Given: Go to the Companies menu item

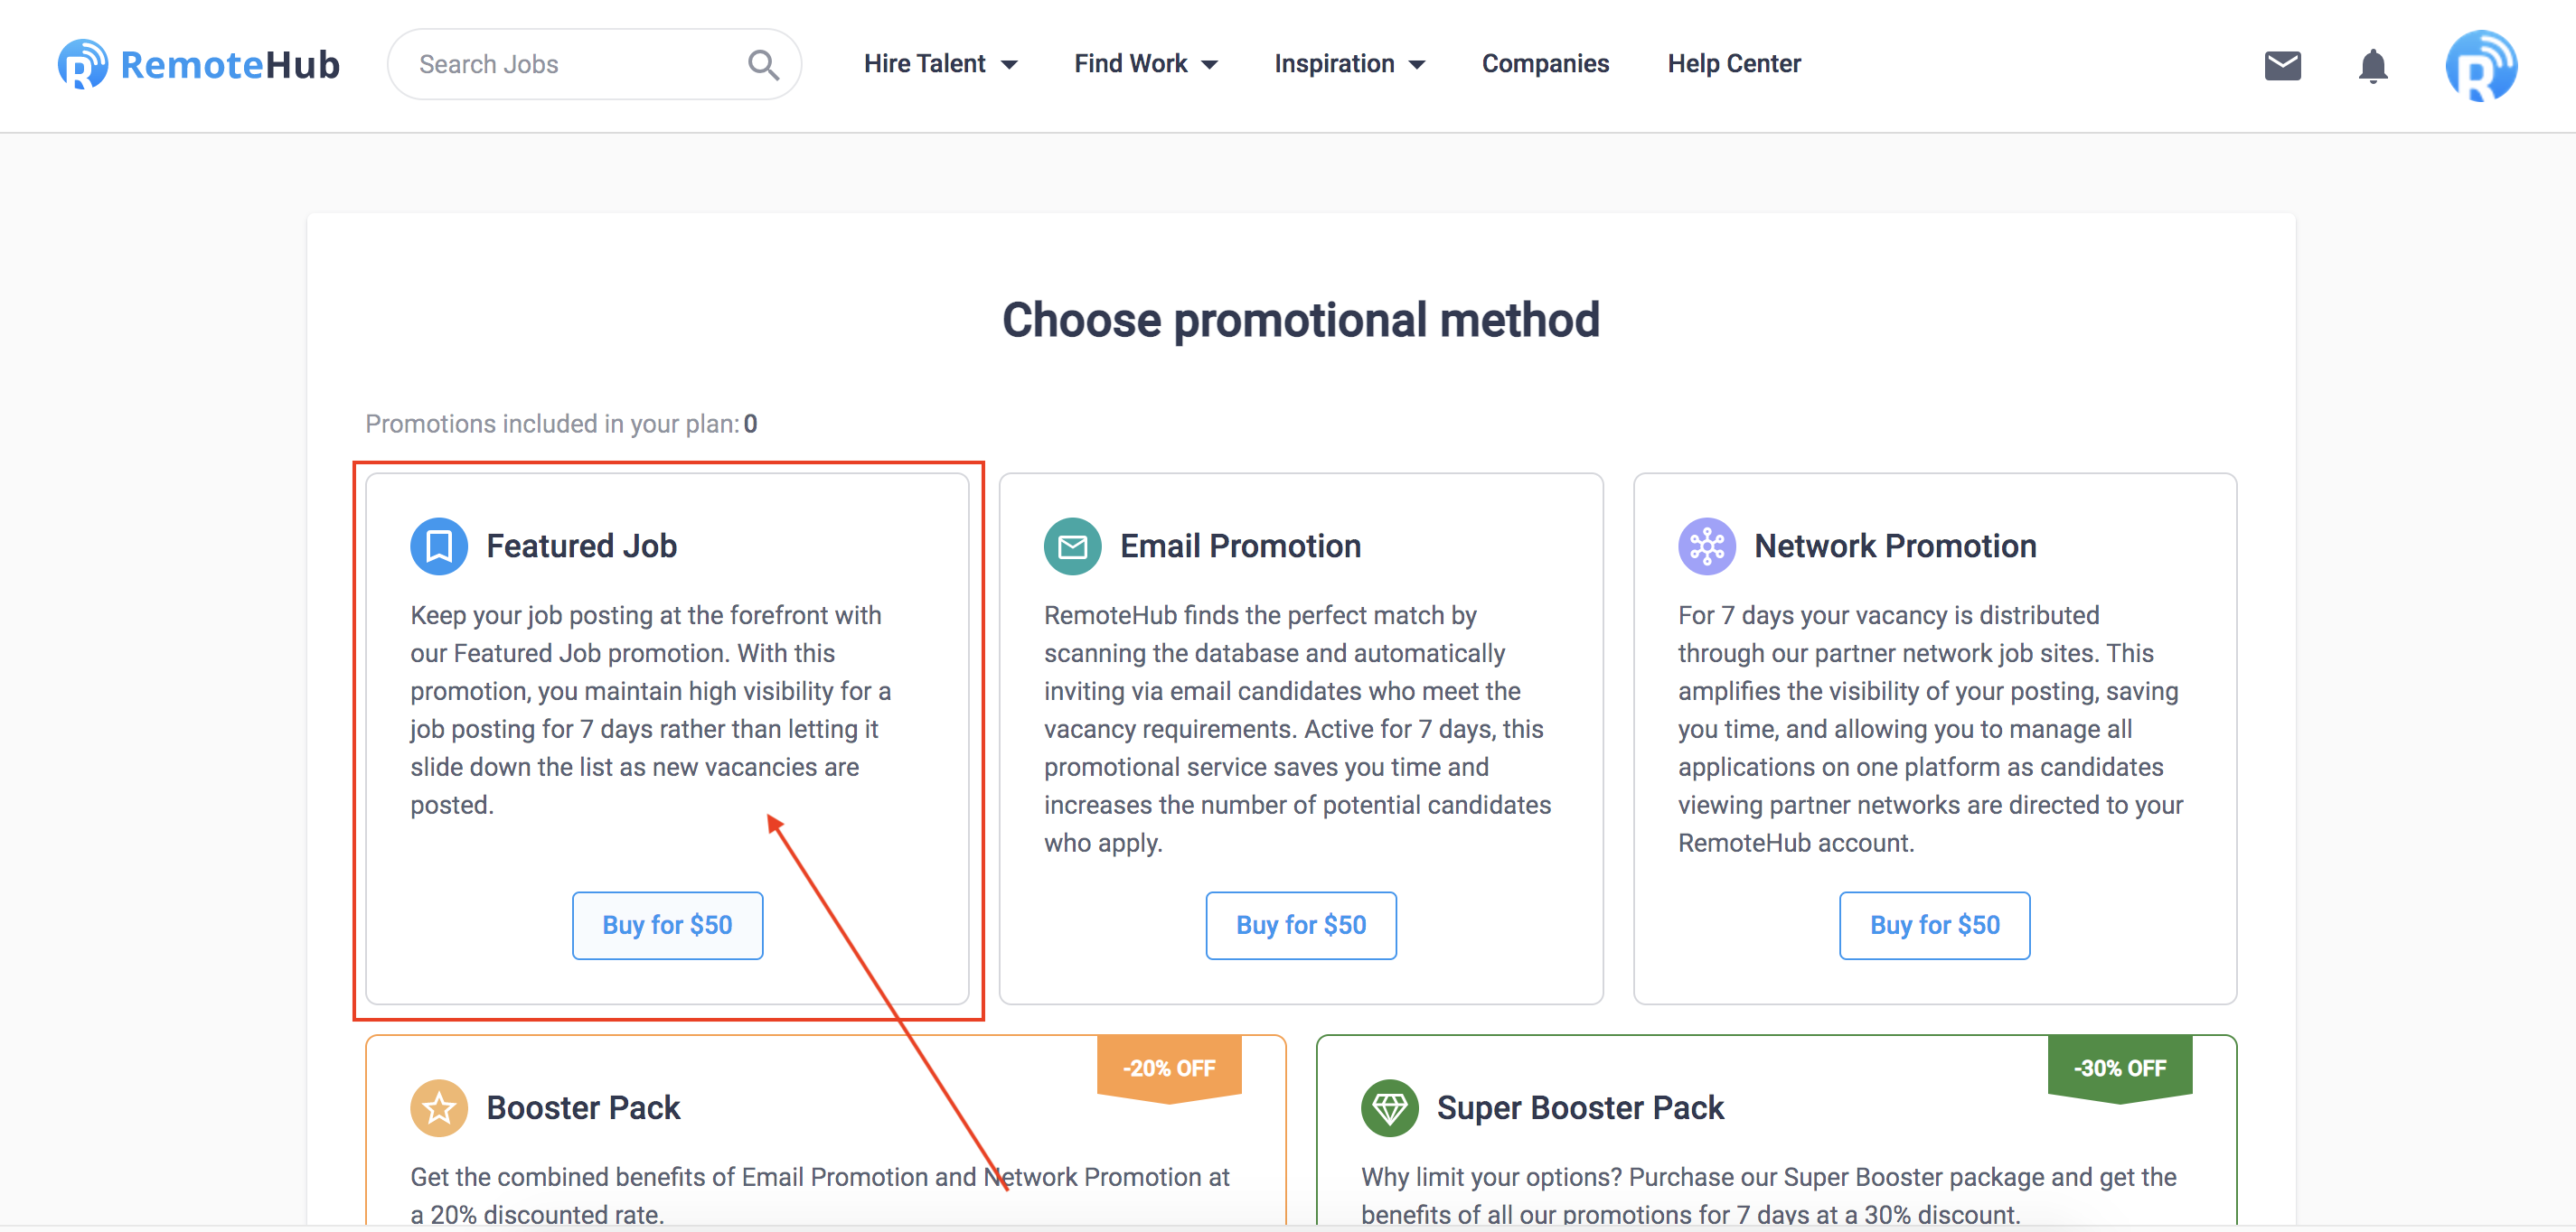Looking at the screenshot, I should (1545, 64).
